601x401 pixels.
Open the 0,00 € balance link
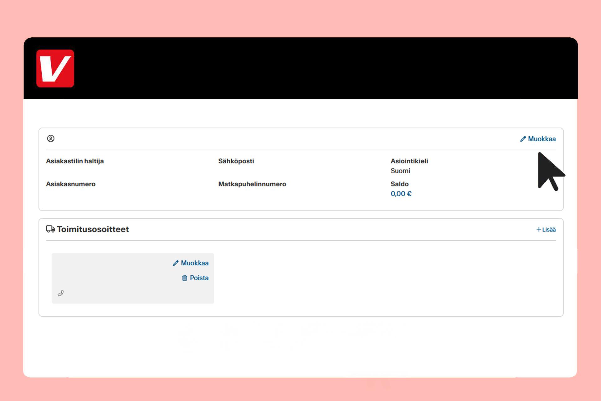coord(401,194)
